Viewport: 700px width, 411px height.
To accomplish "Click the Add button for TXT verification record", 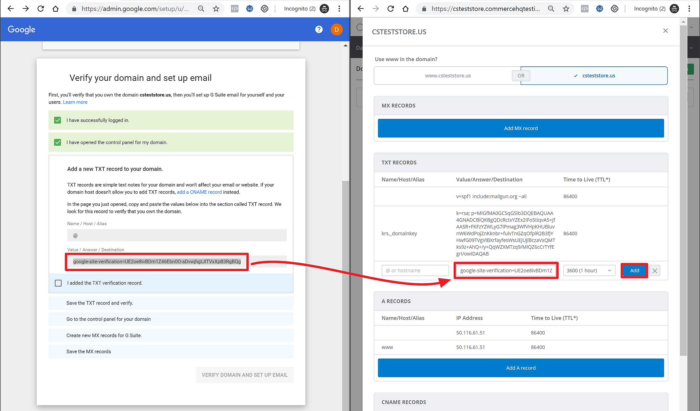I will pos(634,271).
